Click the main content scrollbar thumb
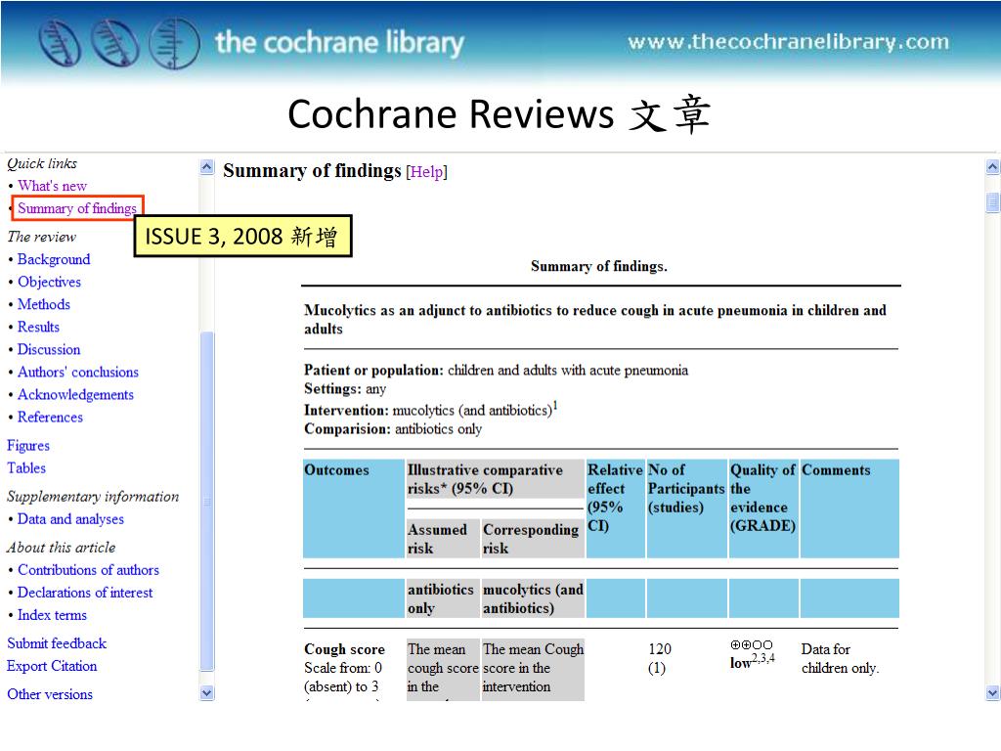1001x751 pixels. pos(992,202)
